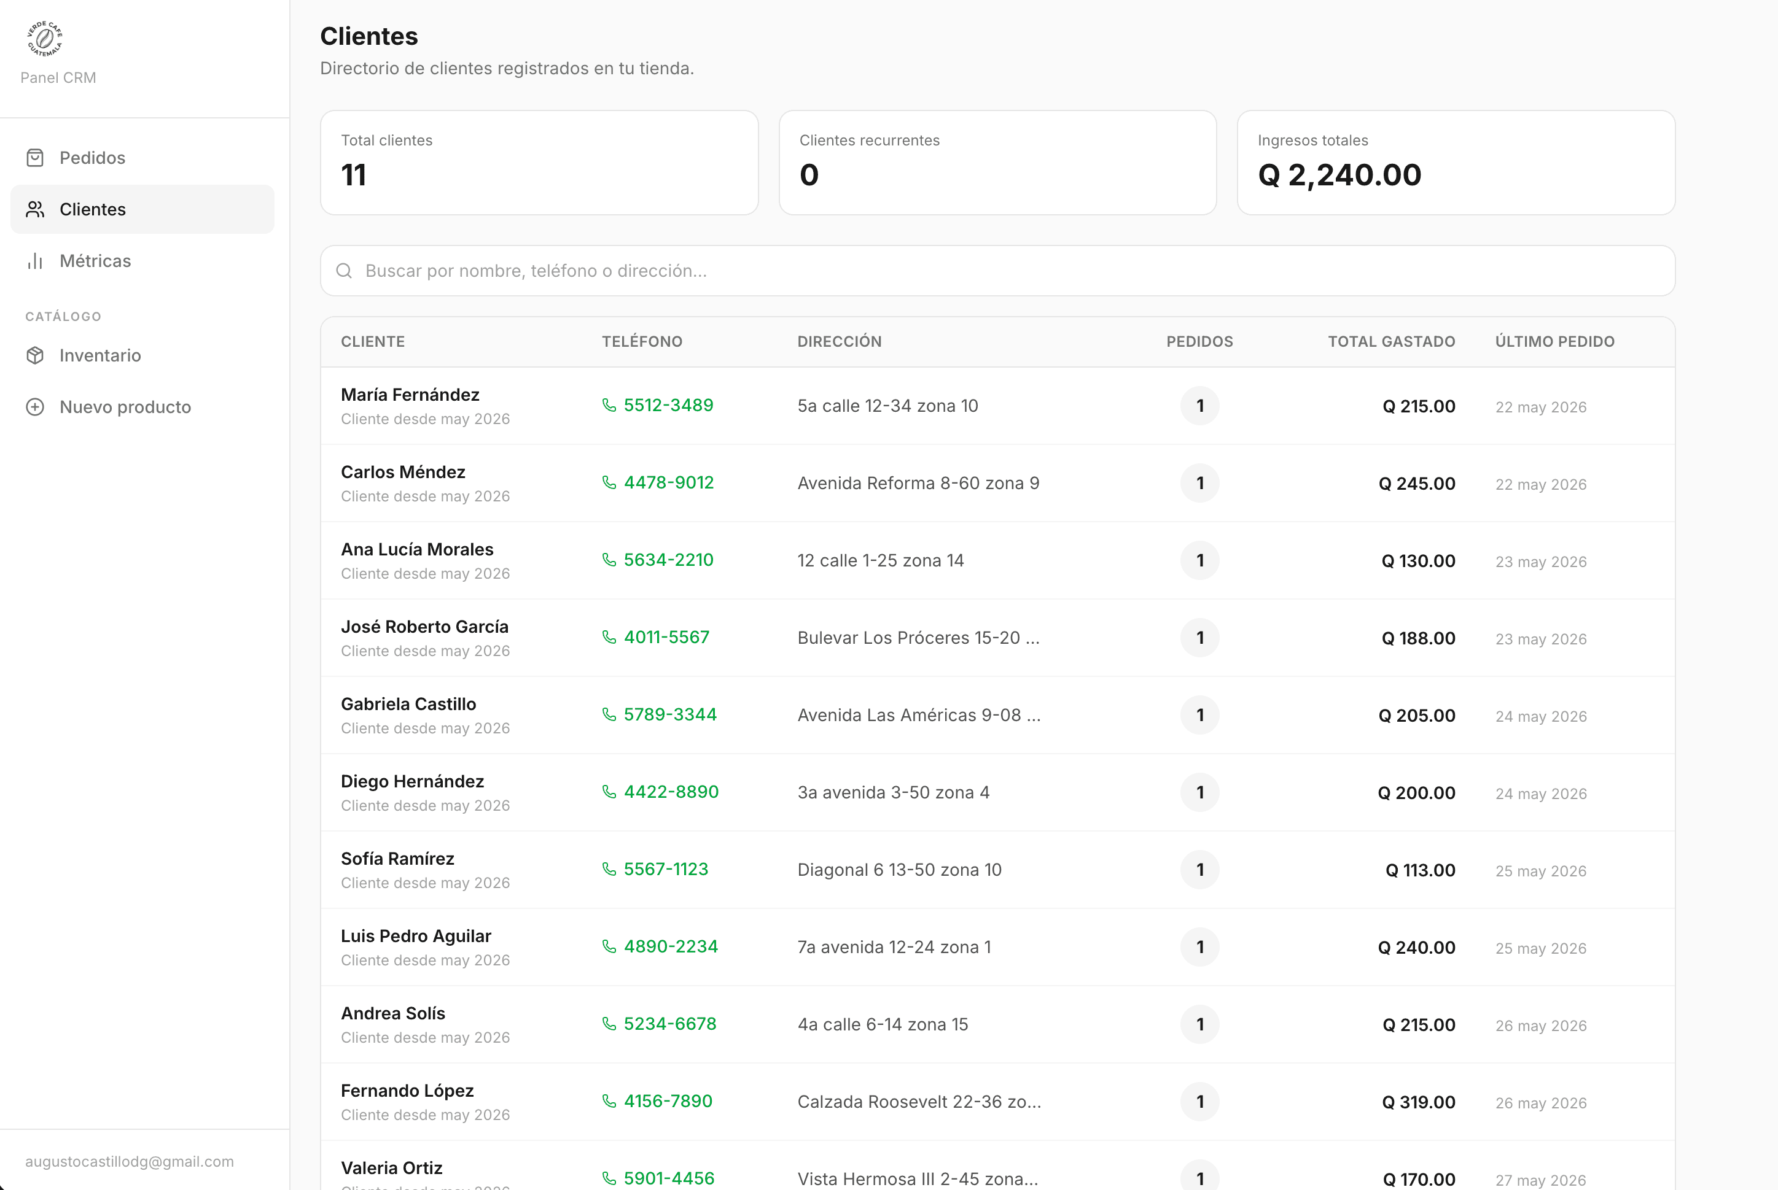Select the Clientes menu item
Viewport: 1778px width, 1190px height.
(x=142, y=209)
